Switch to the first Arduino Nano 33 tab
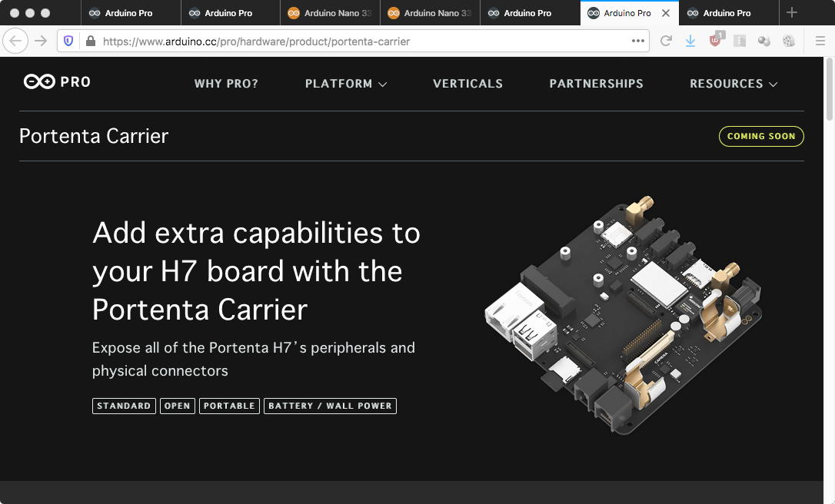Image resolution: width=835 pixels, height=504 pixels. [330, 13]
